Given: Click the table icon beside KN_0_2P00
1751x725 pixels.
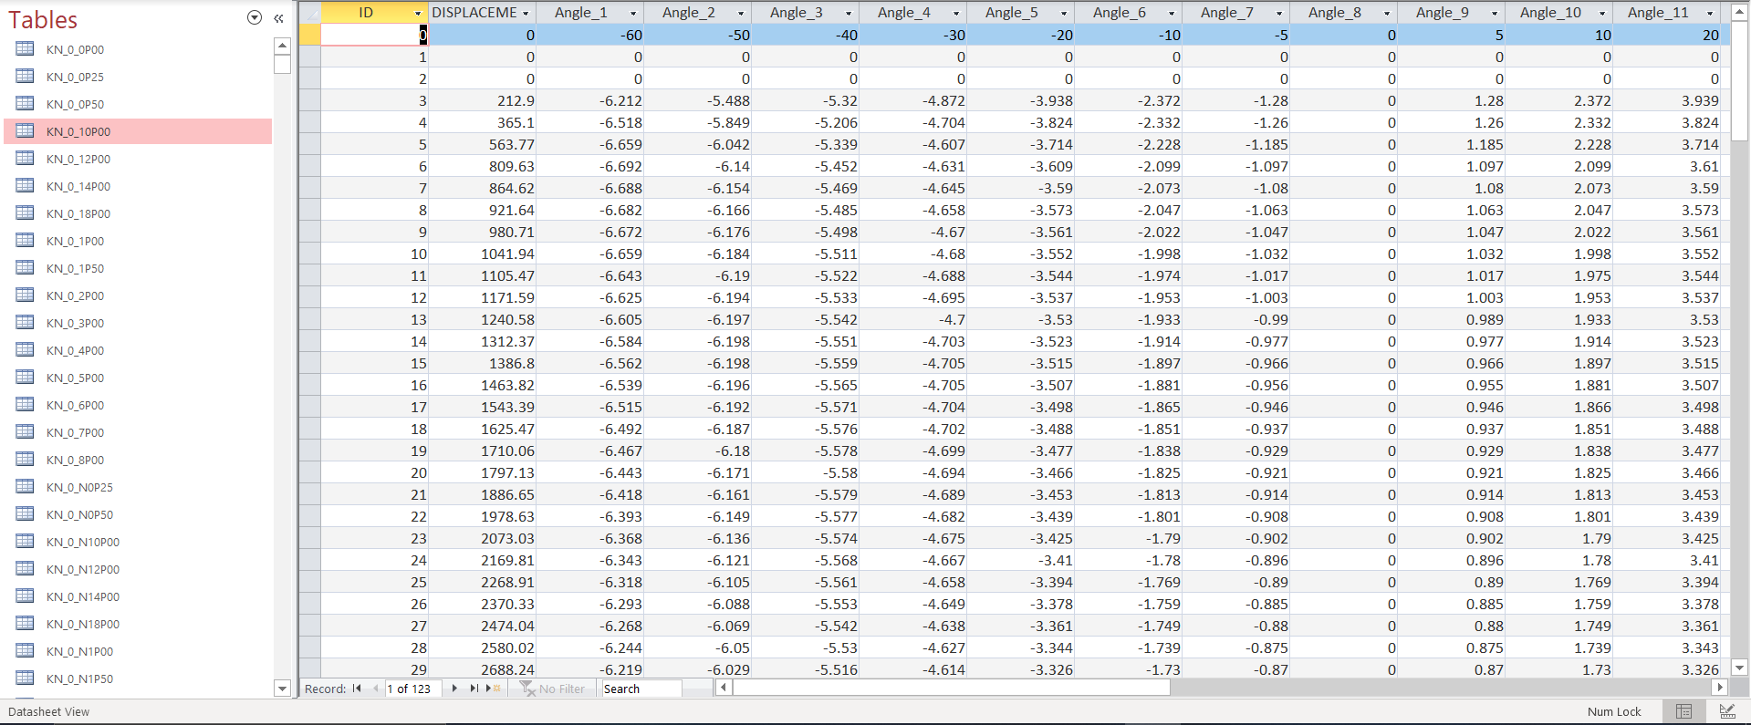Looking at the screenshot, I should (26, 295).
